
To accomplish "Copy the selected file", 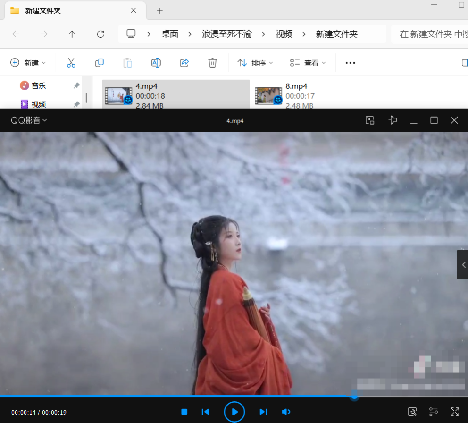I will point(100,63).
